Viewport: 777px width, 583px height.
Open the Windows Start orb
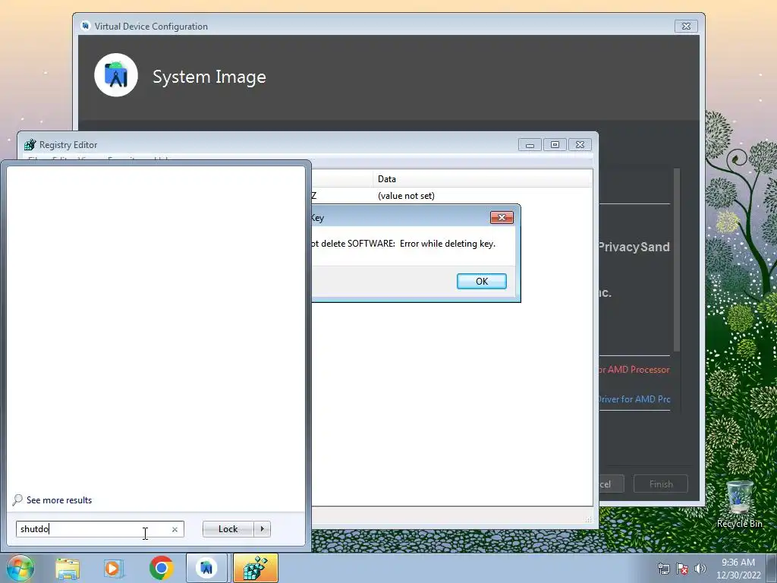(20, 568)
